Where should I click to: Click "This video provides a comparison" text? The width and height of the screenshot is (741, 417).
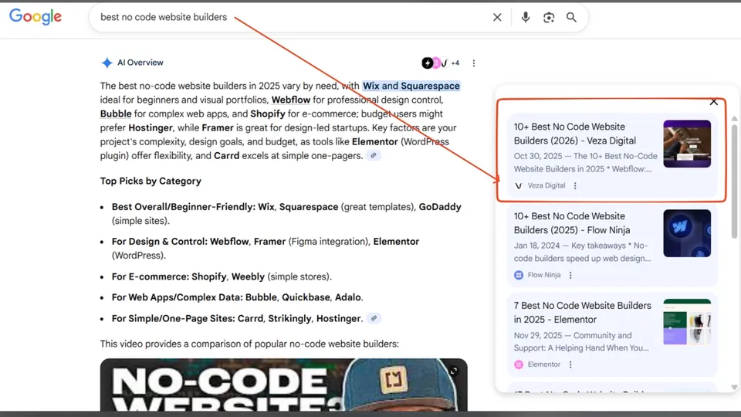tap(249, 344)
